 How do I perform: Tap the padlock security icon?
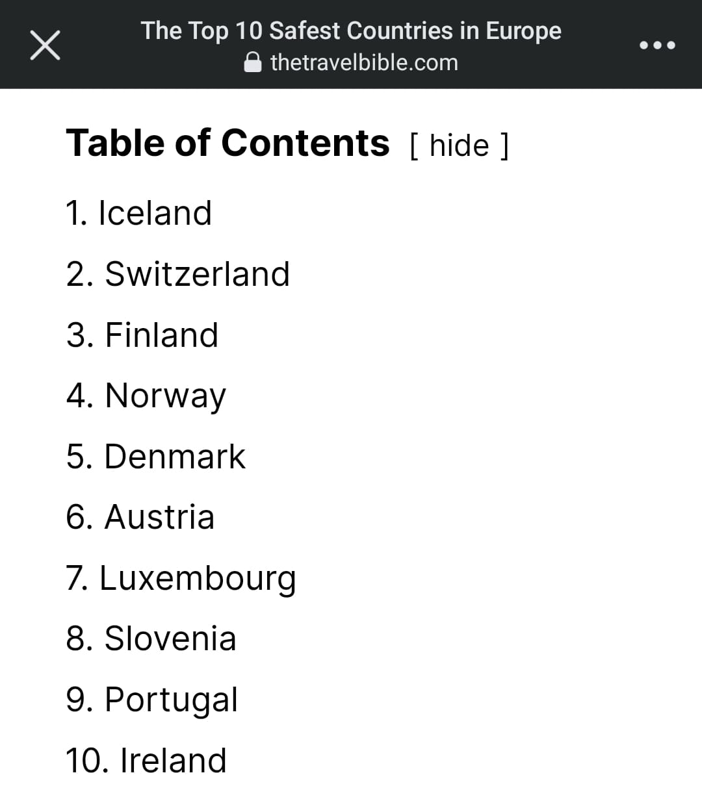tap(253, 62)
